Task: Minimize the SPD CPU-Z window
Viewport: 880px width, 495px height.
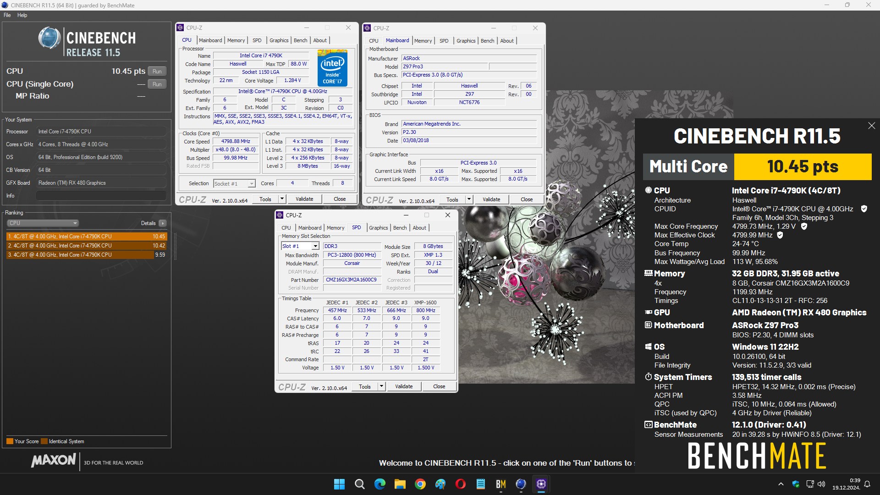Action: tap(406, 215)
